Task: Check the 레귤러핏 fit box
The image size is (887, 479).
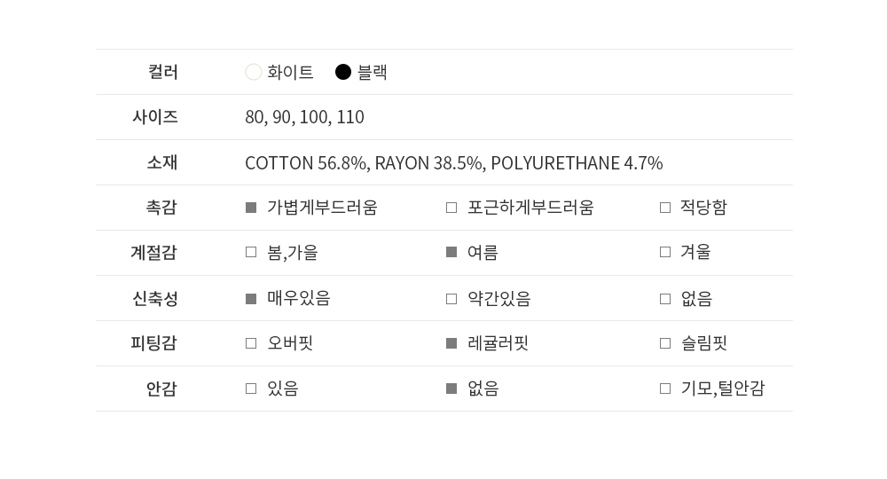Action: tap(451, 343)
